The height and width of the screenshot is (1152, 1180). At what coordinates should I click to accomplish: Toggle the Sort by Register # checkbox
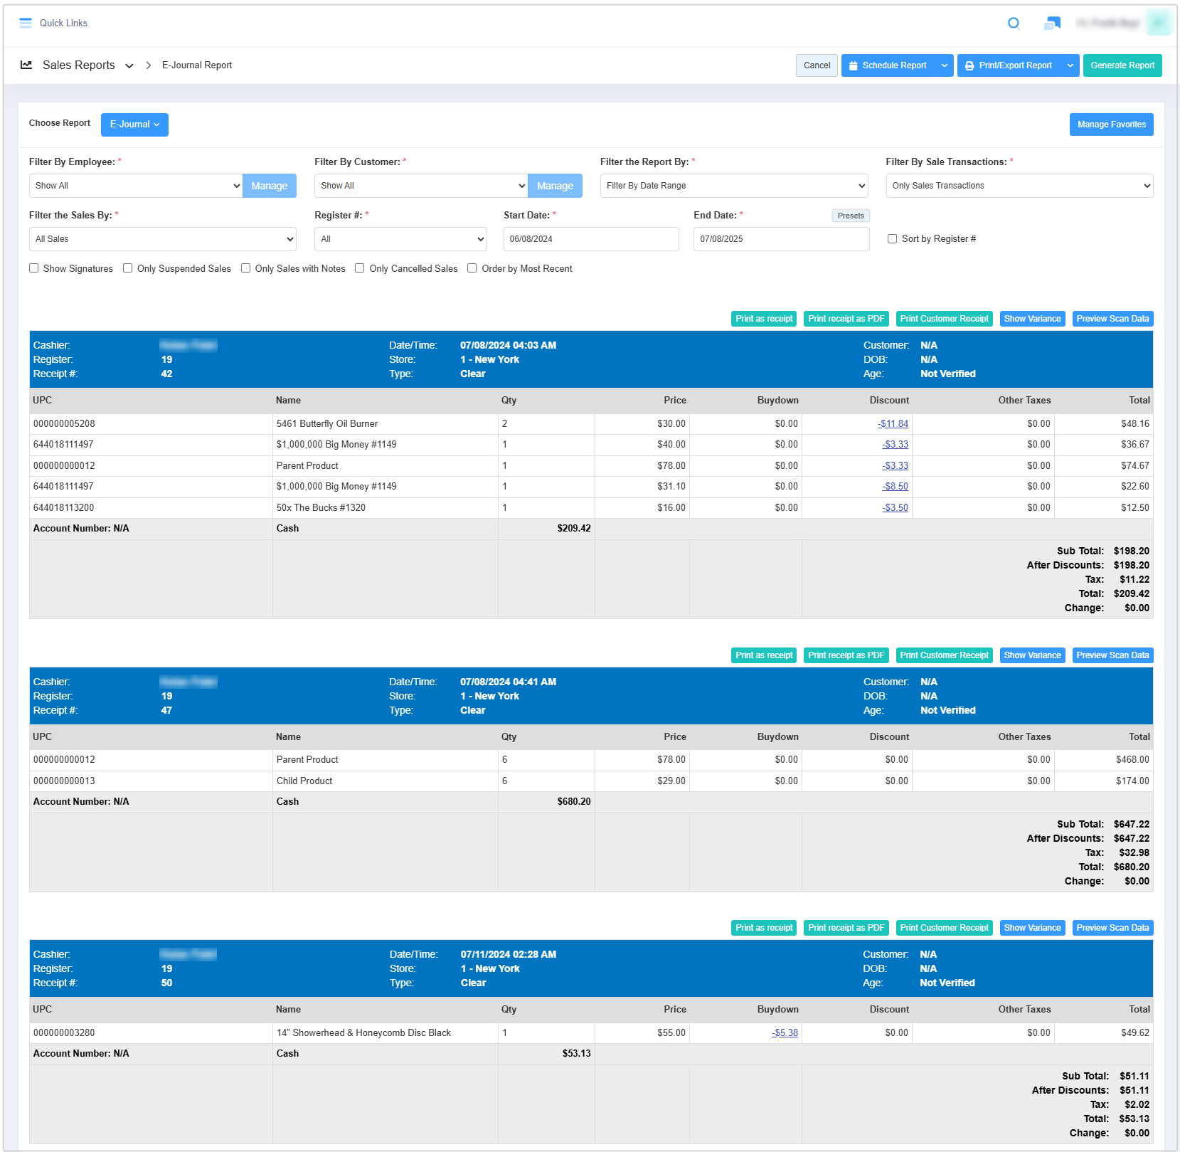pos(892,239)
